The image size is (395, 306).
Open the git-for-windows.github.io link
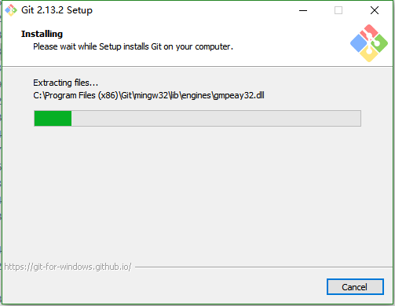coord(68,267)
